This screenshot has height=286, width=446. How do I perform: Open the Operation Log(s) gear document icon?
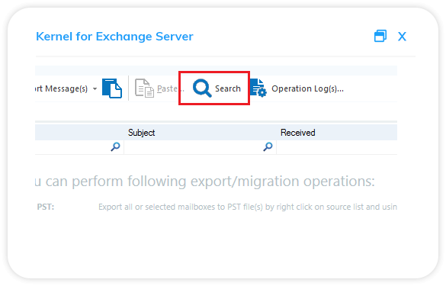[258, 88]
